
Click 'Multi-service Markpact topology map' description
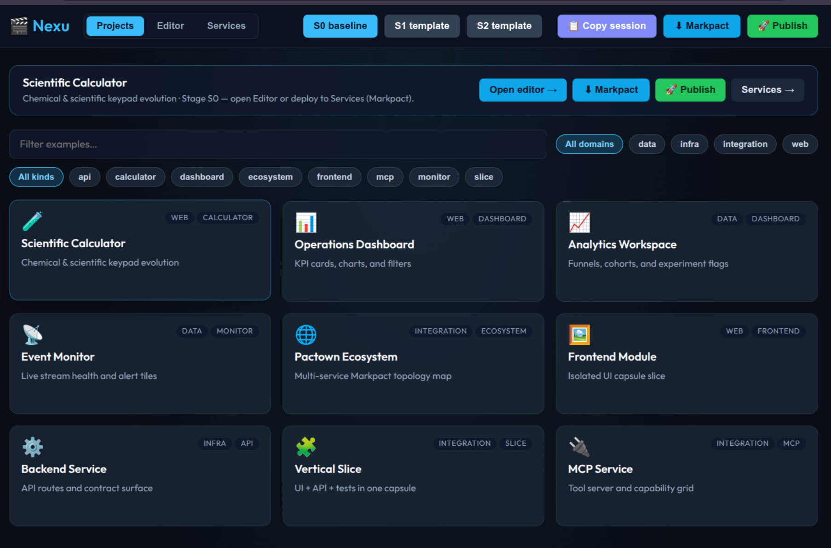pyautogui.click(x=373, y=376)
